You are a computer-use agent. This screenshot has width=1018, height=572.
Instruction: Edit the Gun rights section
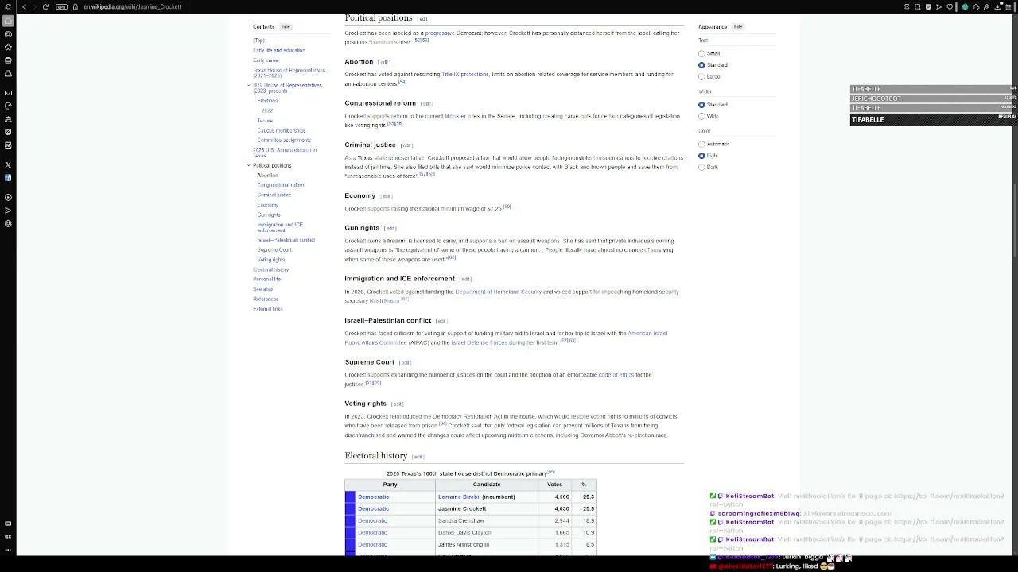click(390, 228)
